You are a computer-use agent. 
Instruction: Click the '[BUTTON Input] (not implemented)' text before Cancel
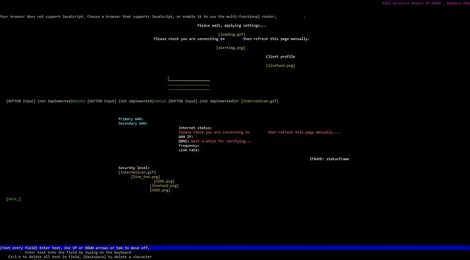pyautogui.click(x=120, y=102)
